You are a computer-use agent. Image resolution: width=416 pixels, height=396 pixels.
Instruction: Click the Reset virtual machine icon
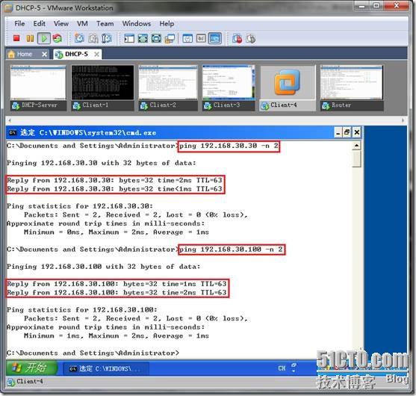point(58,39)
